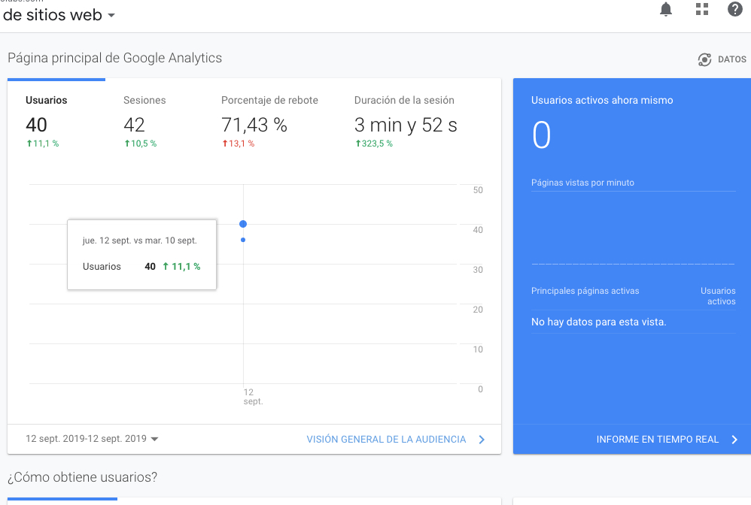Click 'Principales páginas activas' column header
This screenshot has width=751, height=505.
coord(585,291)
